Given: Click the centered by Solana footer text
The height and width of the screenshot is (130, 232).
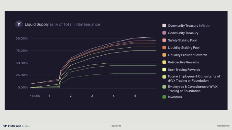Looking at the screenshot, I should coord(116,125).
